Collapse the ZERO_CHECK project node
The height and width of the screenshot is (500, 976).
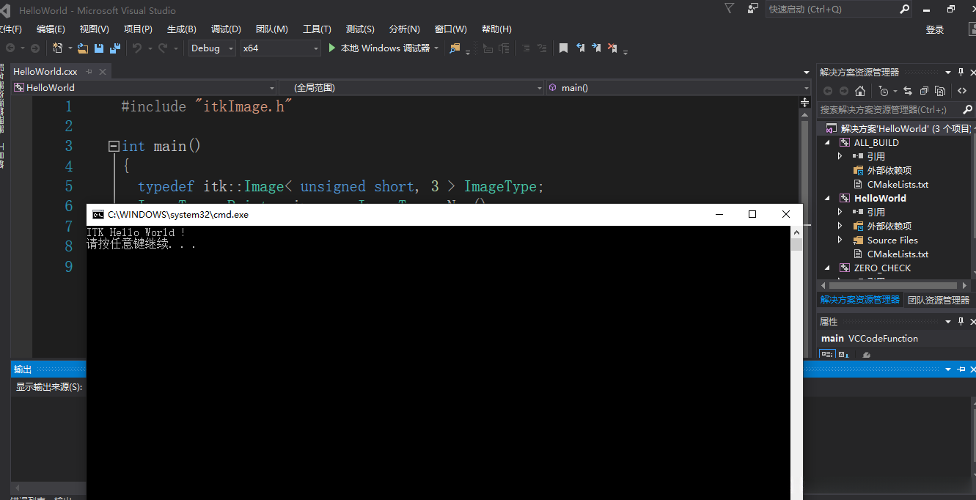click(828, 268)
